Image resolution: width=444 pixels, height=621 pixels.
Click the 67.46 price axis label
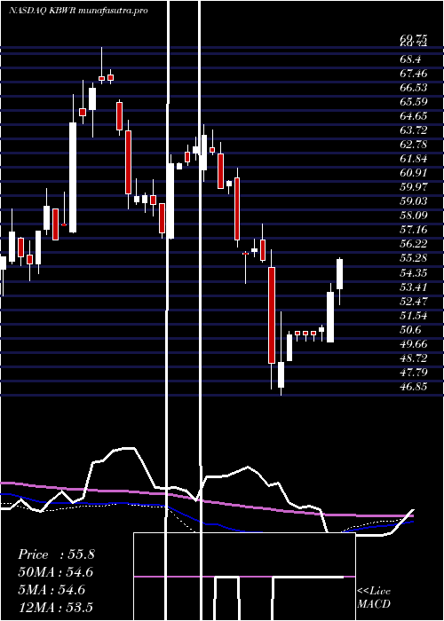point(414,74)
